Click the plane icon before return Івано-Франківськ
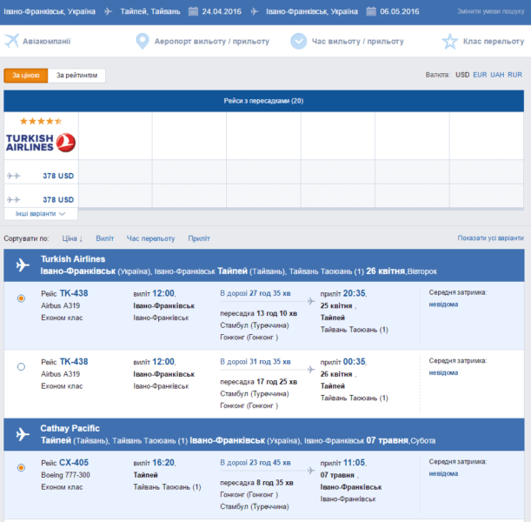The width and height of the screenshot is (531, 522). (x=255, y=11)
